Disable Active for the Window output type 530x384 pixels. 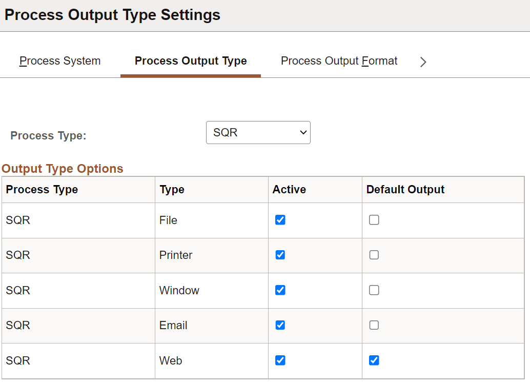pos(280,290)
